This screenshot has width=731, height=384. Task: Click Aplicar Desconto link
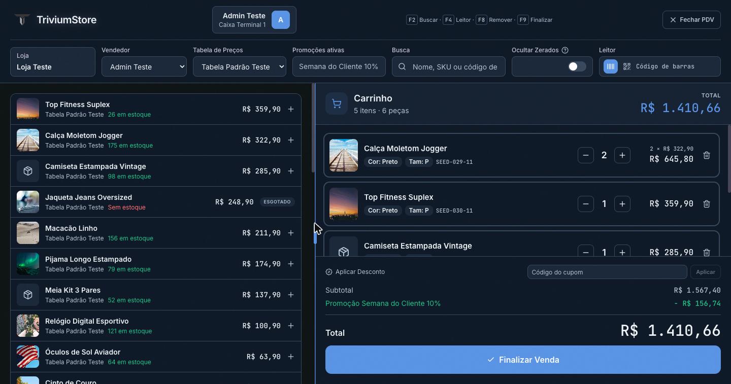pyautogui.click(x=355, y=272)
